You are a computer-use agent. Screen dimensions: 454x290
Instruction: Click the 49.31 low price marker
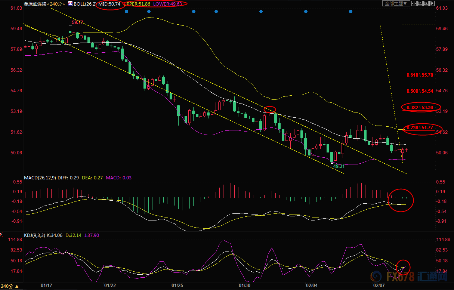point(339,166)
